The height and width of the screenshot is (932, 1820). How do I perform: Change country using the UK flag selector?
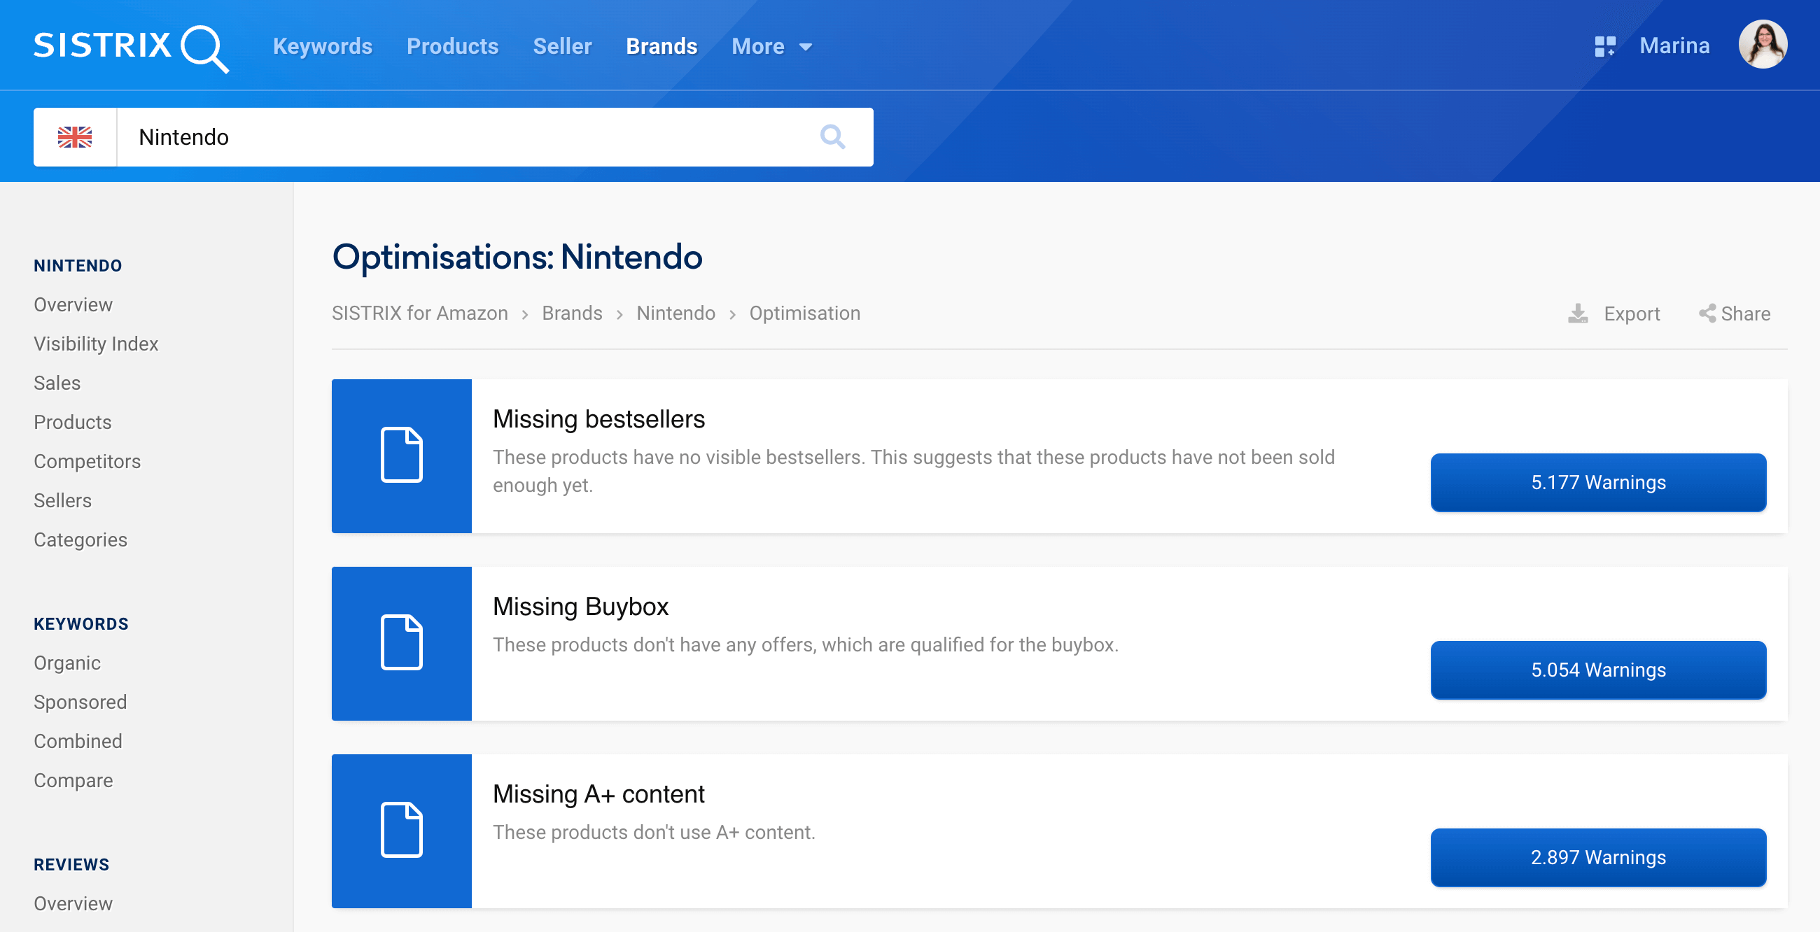point(75,137)
